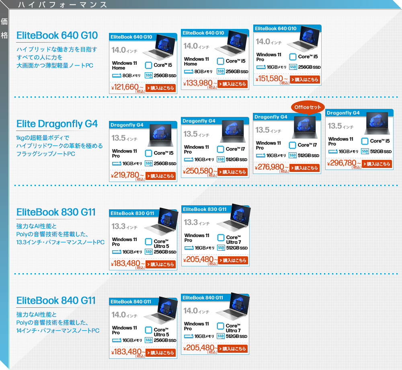Click 購入はこちら for EliteBook 830 G11 ¥205,480
The image size is (402, 370).
(233, 260)
